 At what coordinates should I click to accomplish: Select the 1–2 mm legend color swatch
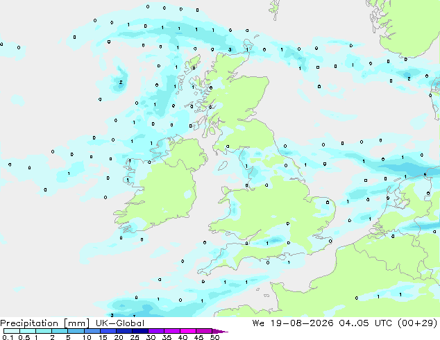tap(44, 331)
